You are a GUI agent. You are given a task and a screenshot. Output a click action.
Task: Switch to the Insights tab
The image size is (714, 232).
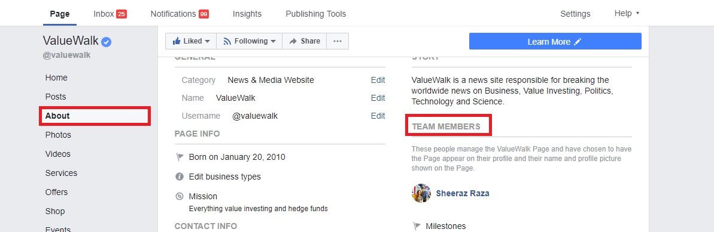(x=247, y=14)
